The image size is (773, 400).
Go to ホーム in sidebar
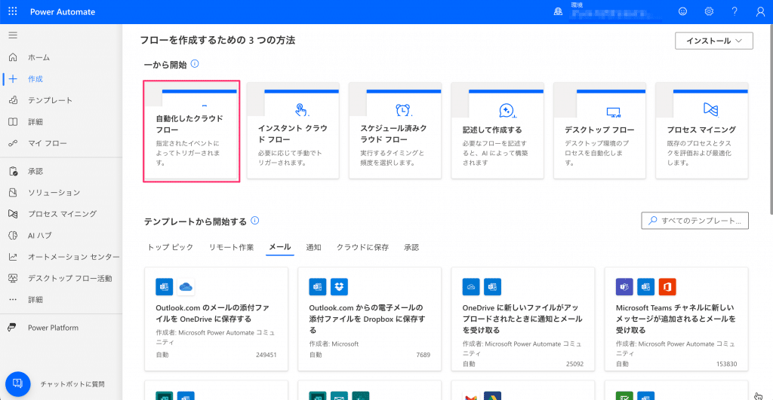(x=39, y=57)
